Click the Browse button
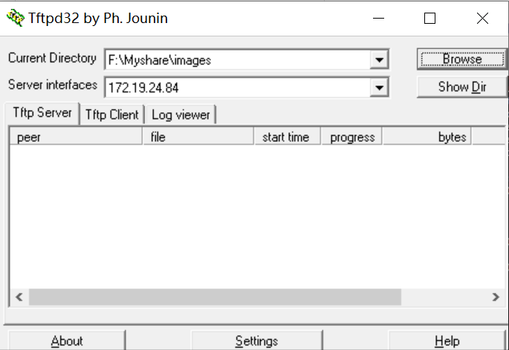The image size is (509, 350). pyautogui.click(x=462, y=59)
